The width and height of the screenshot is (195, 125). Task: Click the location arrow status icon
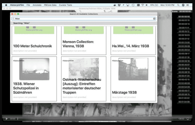coord(124,5)
